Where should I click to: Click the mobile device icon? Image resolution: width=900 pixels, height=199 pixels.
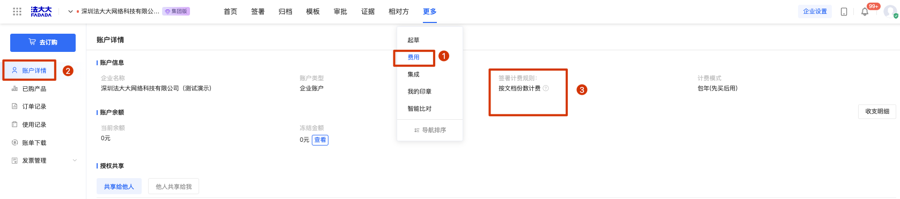tap(844, 12)
